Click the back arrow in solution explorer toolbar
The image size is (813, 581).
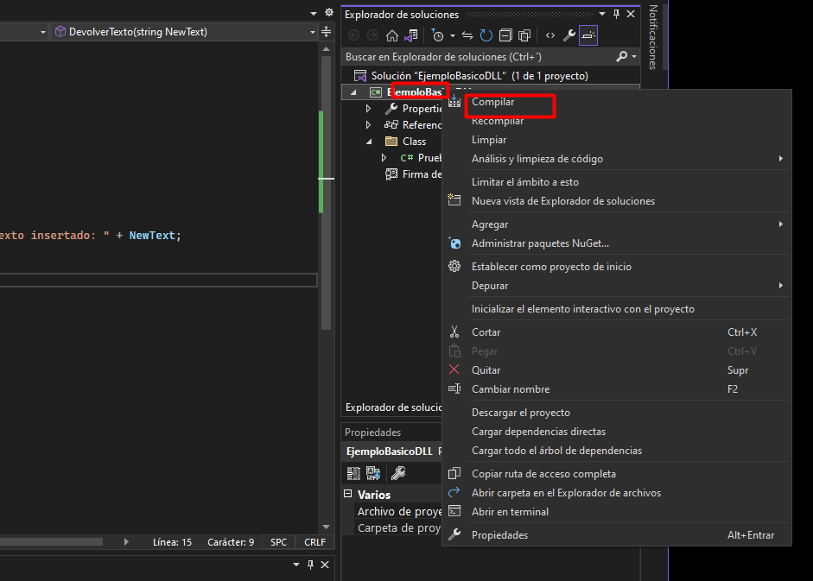(353, 35)
